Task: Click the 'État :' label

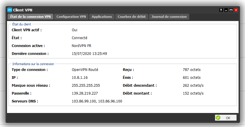Action: 17,38
